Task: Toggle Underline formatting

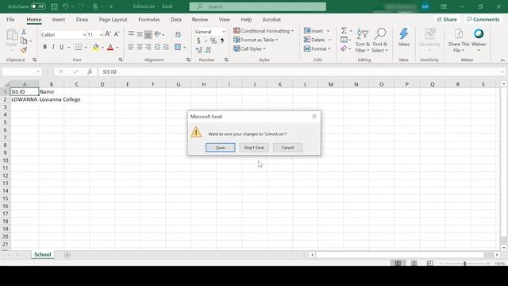Action: click(x=62, y=47)
